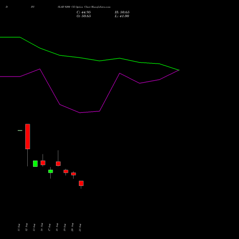Click the 13 Aug date axis label

click(x=34, y=228)
